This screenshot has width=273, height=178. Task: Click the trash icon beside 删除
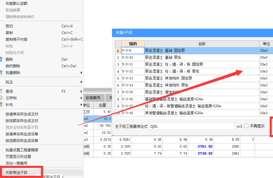click(1, 59)
